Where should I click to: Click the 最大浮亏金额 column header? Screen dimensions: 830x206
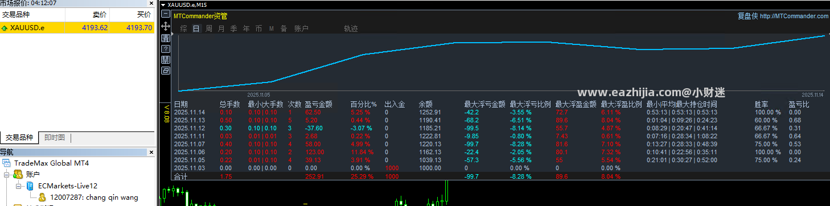[x=485, y=105]
